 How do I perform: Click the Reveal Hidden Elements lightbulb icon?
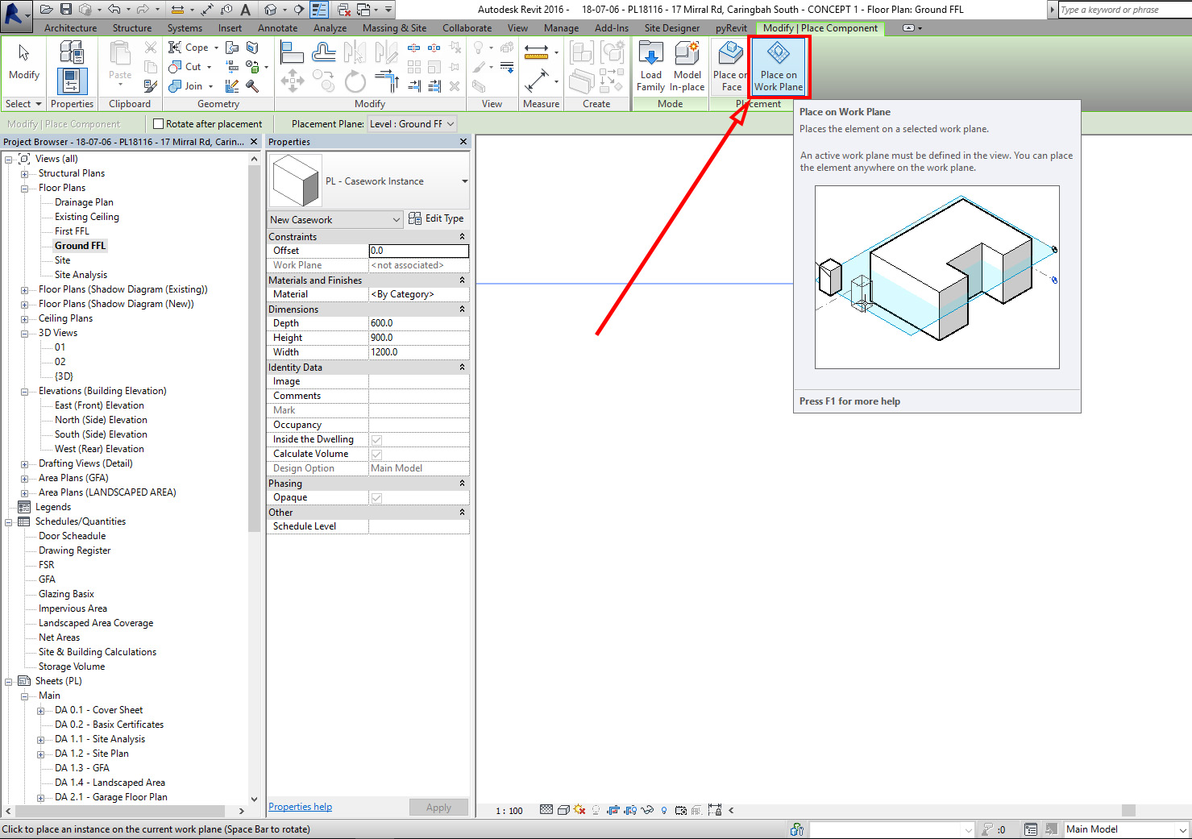click(x=663, y=809)
